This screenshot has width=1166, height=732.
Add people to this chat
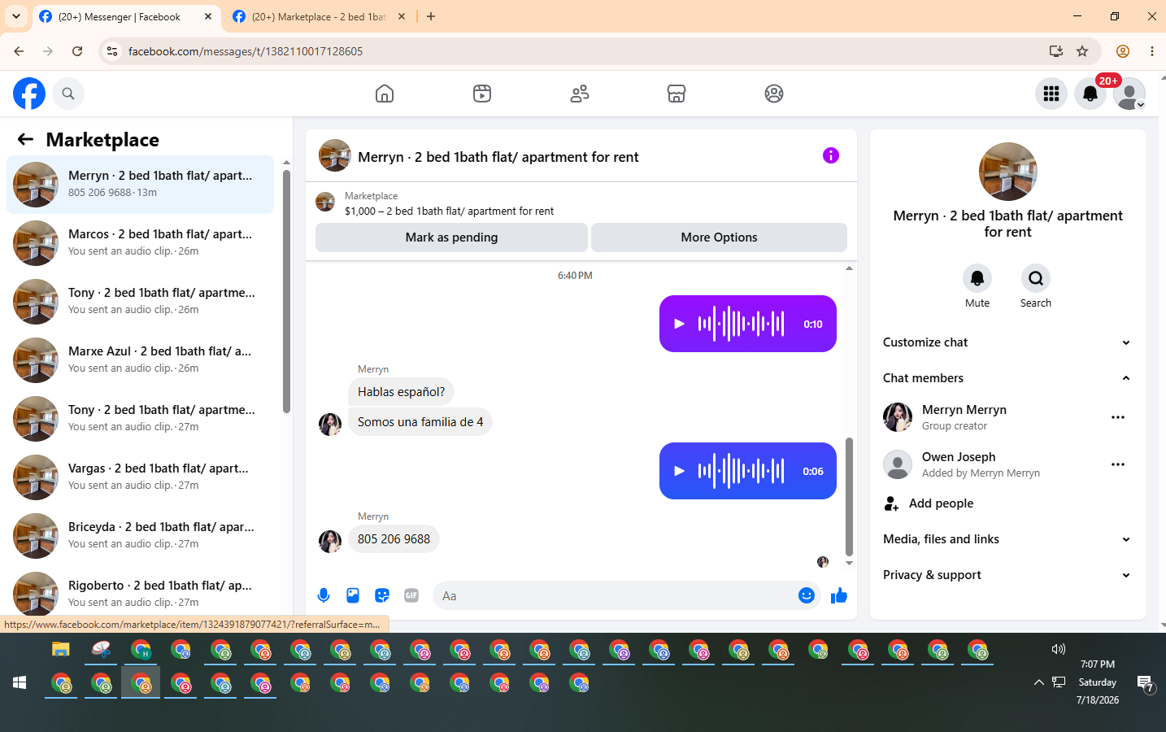coord(1007,503)
